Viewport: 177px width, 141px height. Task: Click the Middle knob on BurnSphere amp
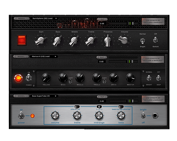(74, 41)
